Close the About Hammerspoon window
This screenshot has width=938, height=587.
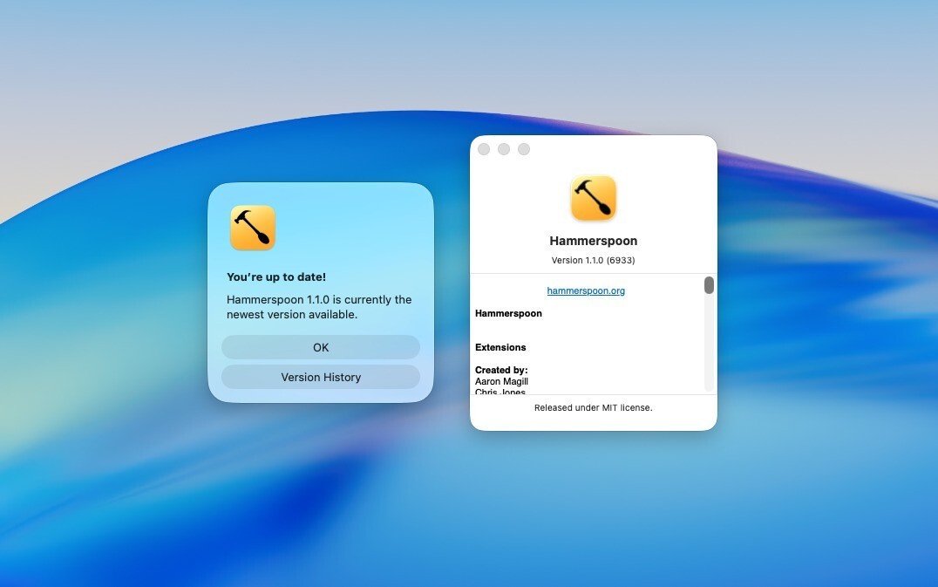(x=484, y=149)
